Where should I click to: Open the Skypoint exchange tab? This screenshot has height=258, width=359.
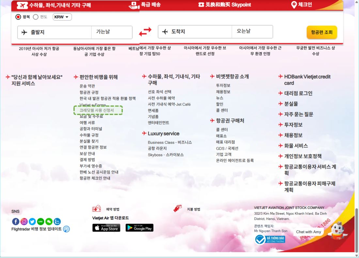pos(225,5)
